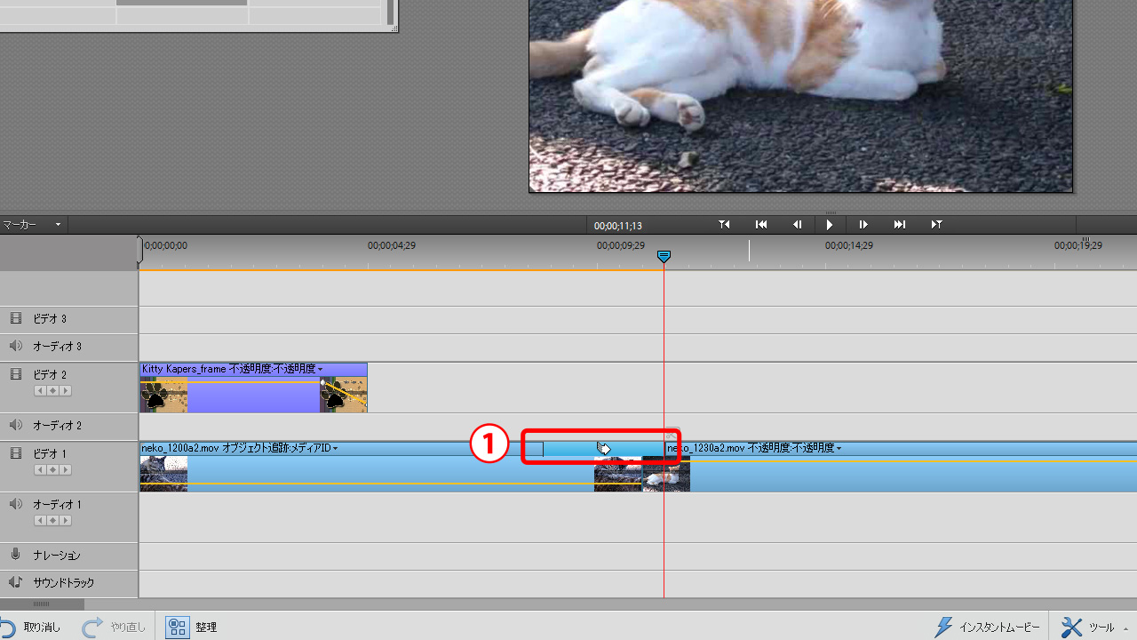Toggle the オーディオ 3 speaker icon
This screenshot has height=640, width=1137.
16,346
